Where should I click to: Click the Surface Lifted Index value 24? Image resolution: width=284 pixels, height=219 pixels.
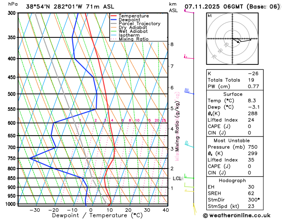pyautogui.click(x=251, y=120)
